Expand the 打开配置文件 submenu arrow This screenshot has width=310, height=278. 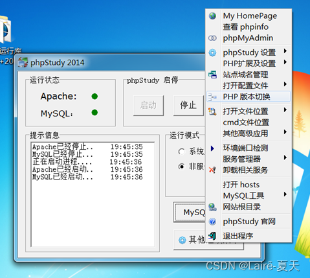click(x=285, y=84)
